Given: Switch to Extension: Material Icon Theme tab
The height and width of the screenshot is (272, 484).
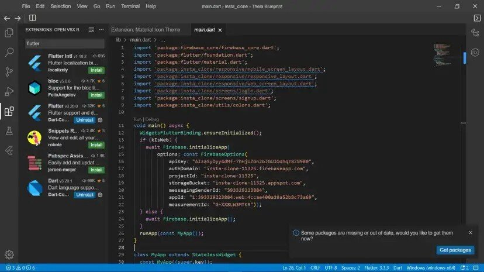Looking at the screenshot, I should pos(146,29).
